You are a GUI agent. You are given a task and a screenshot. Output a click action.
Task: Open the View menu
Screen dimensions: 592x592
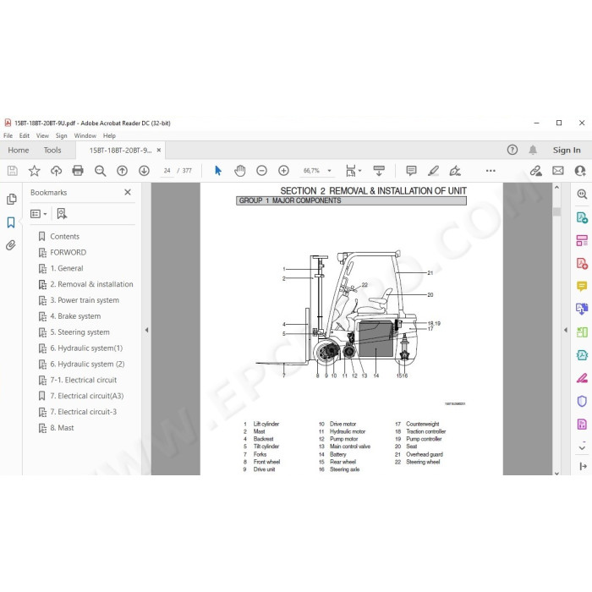tap(42, 136)
